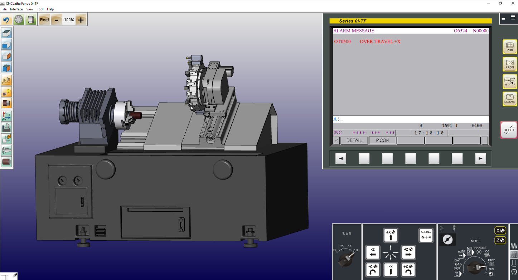The image size is (518, 280).
Task: Select the DETAIL soft key on screen
Action: (354, 141)
